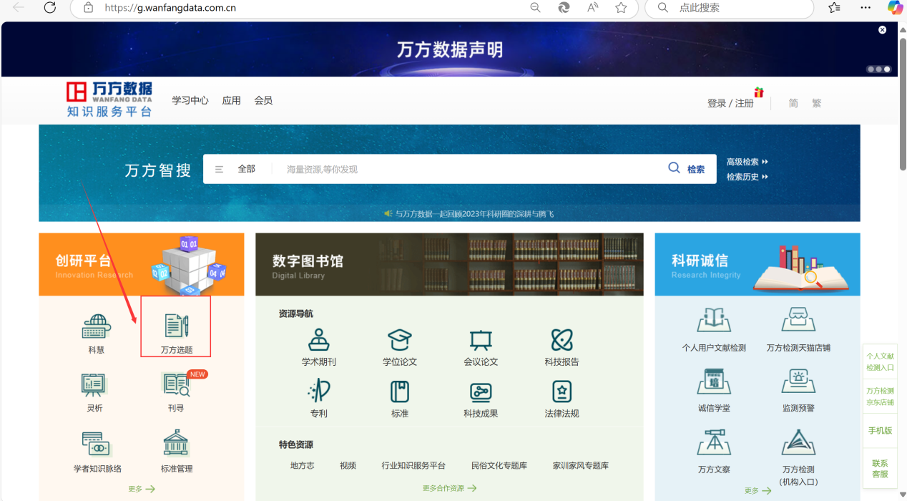Open 灵析 analysis icon
The height and width of the screenshot is (501, 907).
pos(94,385)
